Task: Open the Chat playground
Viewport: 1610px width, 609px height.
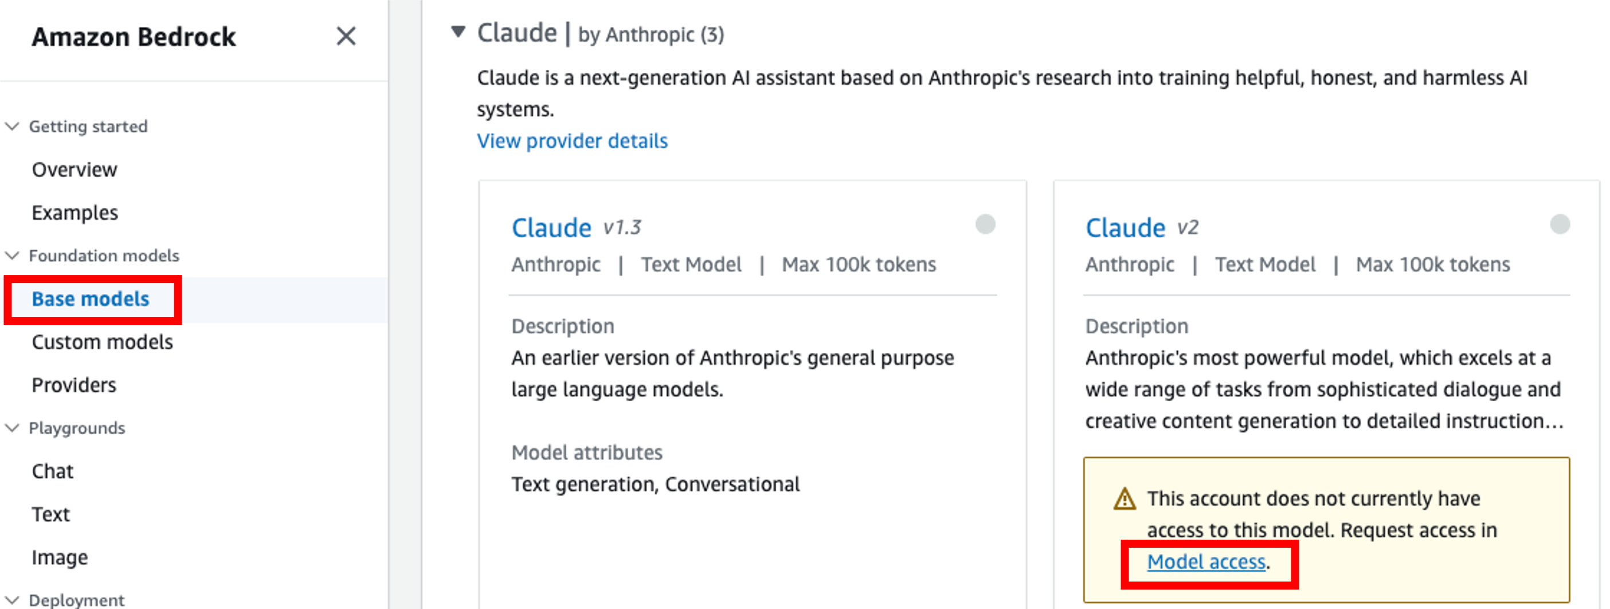Action: click(x=53, y=471)
